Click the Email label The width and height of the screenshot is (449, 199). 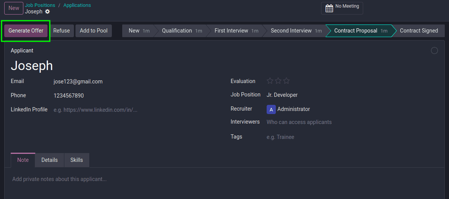(17, 81)
